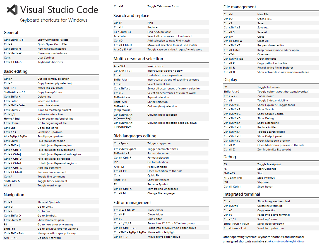Screen dimensions: 322x248
Task: Click 'Paste into active terminal' text
Action: tap(273, 215)
